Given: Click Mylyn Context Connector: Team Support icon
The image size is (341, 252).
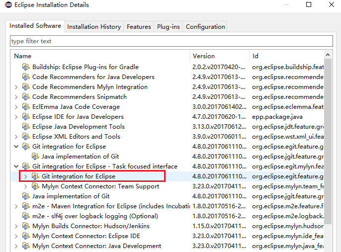Looking at the screenshot, I should 35,186.
